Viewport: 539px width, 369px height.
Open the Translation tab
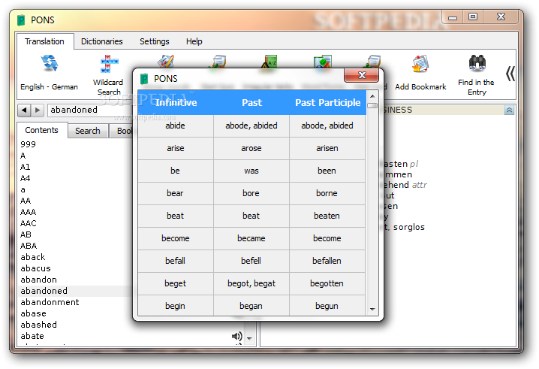44,41
